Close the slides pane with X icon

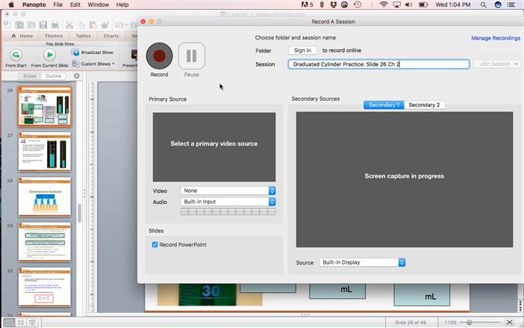(x=77, y=76)
